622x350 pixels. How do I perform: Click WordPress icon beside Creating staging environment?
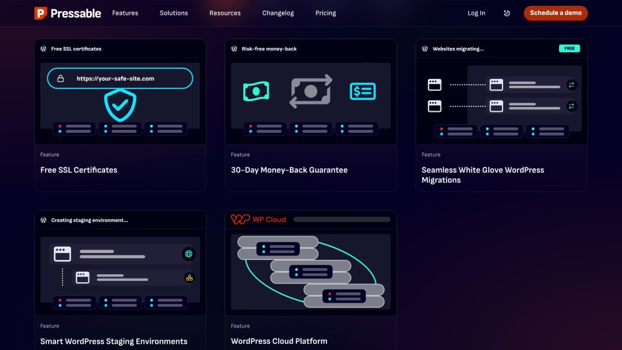click(44, 220)
